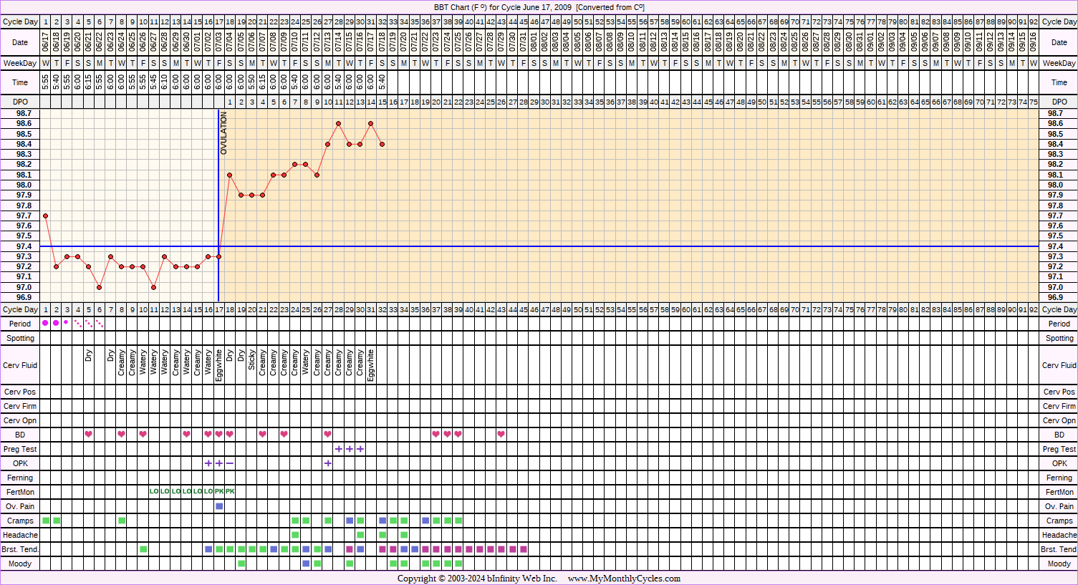Click the Brst. Tend. green square on day 10
Screen dimensions: 1078x585
click(143, 549)
